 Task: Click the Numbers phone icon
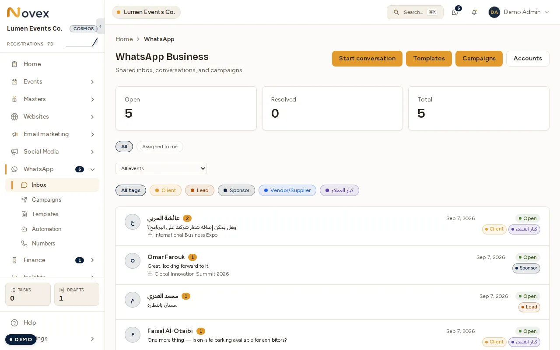24,243
